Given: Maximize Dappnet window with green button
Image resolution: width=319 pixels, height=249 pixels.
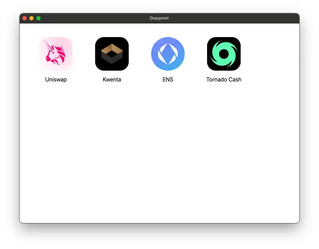Looking at the screenshot, I should click(38, 18).
